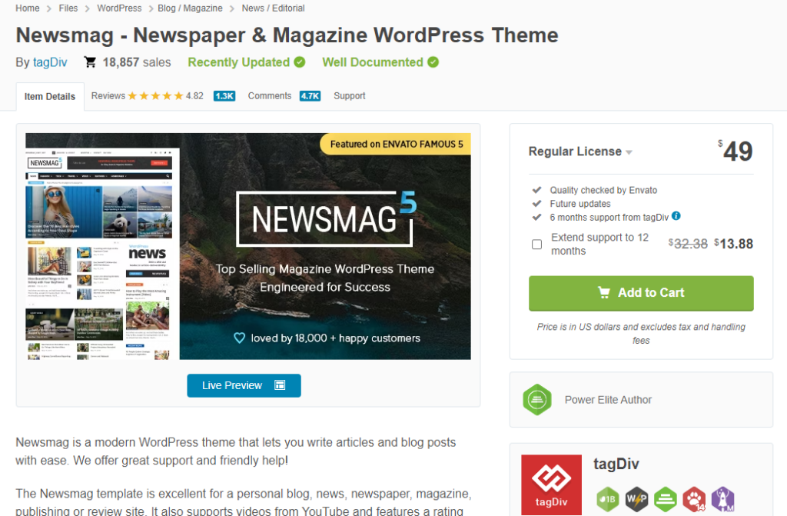Viewport: 787px width, 516px height.
Task: Enable Extend support to 12 months checkbox
Action: coord(536,245)
